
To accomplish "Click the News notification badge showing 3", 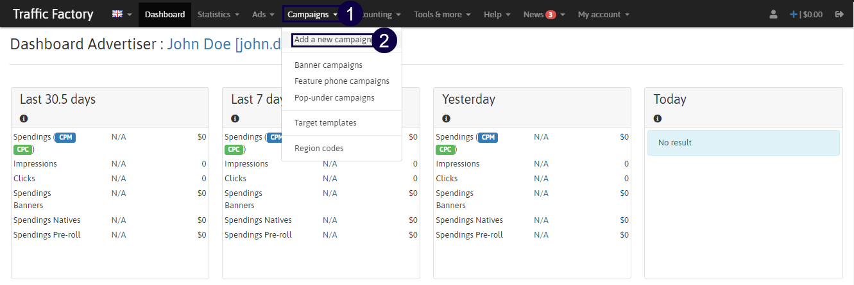I will [550, 15].
